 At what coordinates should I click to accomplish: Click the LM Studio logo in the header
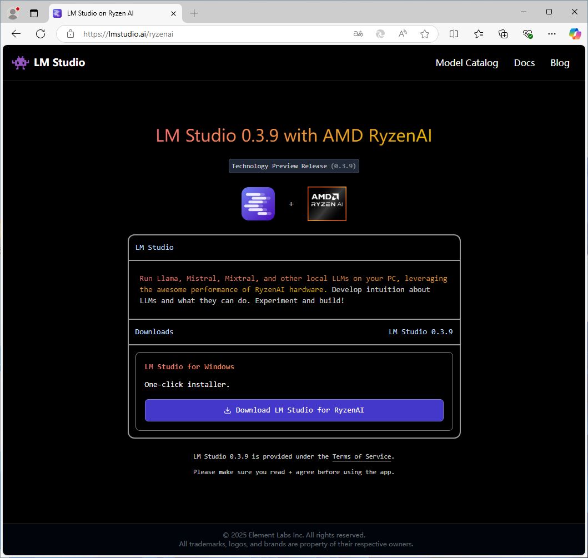[48, 63]
